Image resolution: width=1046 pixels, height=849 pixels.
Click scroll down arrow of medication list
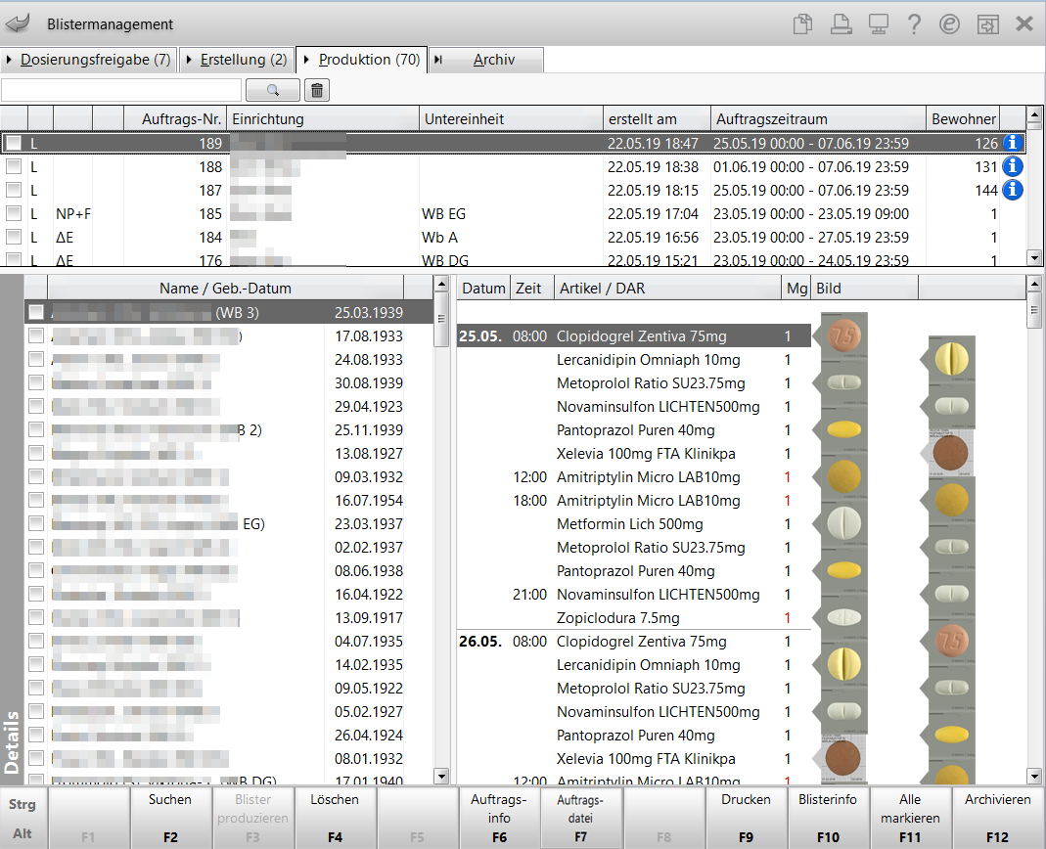(1034, 776)
